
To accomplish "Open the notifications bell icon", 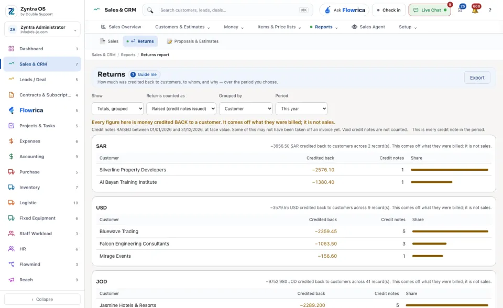I will (475, 10).
